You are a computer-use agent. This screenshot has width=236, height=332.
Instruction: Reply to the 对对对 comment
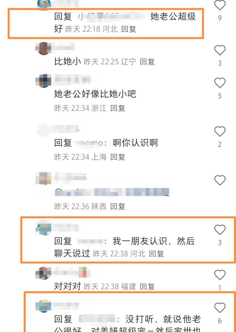tap(147, 287)
